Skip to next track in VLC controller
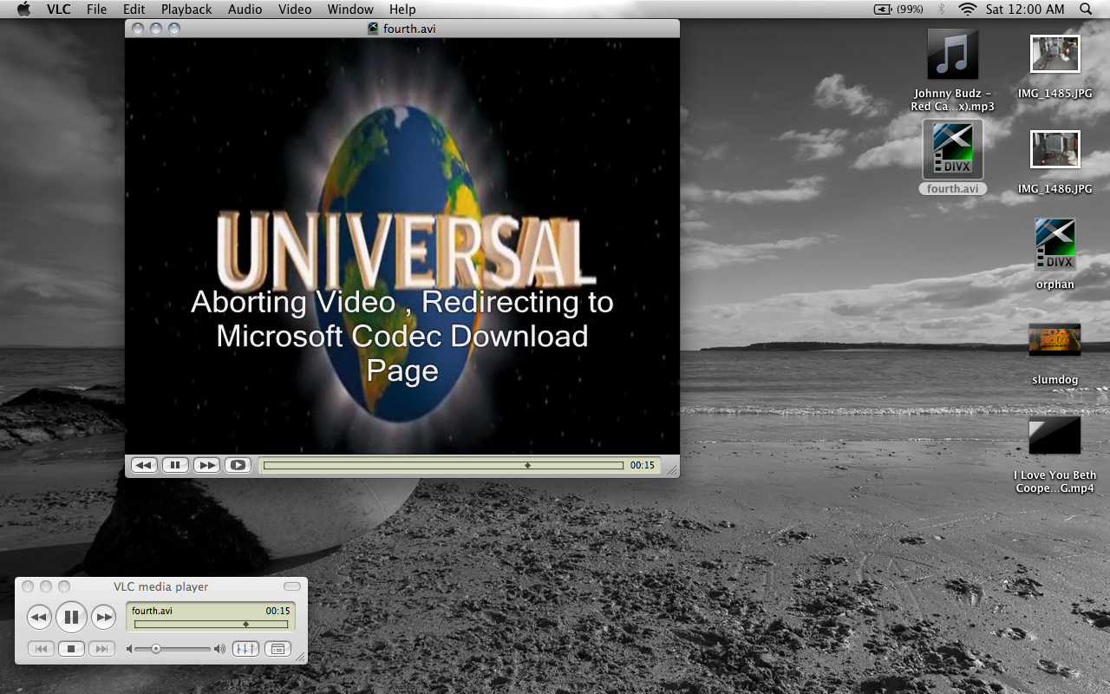This screenshot has width=1110, height=694. (x=101, y=649)
